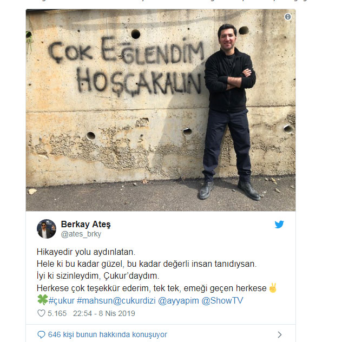The image size is (342, 342).
Task: Click the speech bubble reply icon
Action: coord(41,334)
